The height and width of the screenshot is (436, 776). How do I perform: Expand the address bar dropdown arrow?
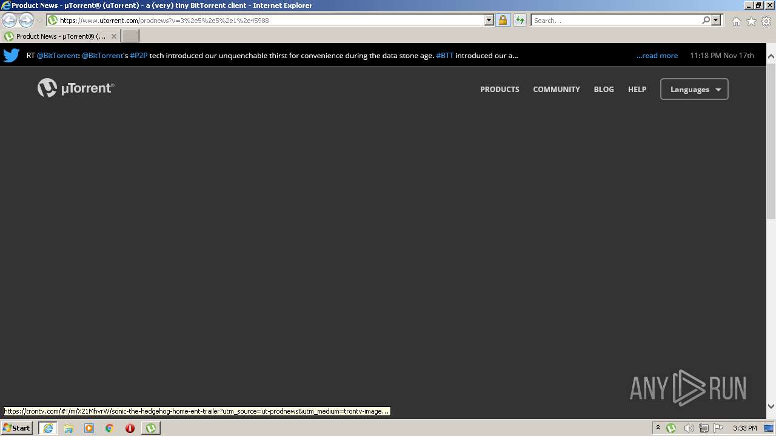click(x=489, y=20)
